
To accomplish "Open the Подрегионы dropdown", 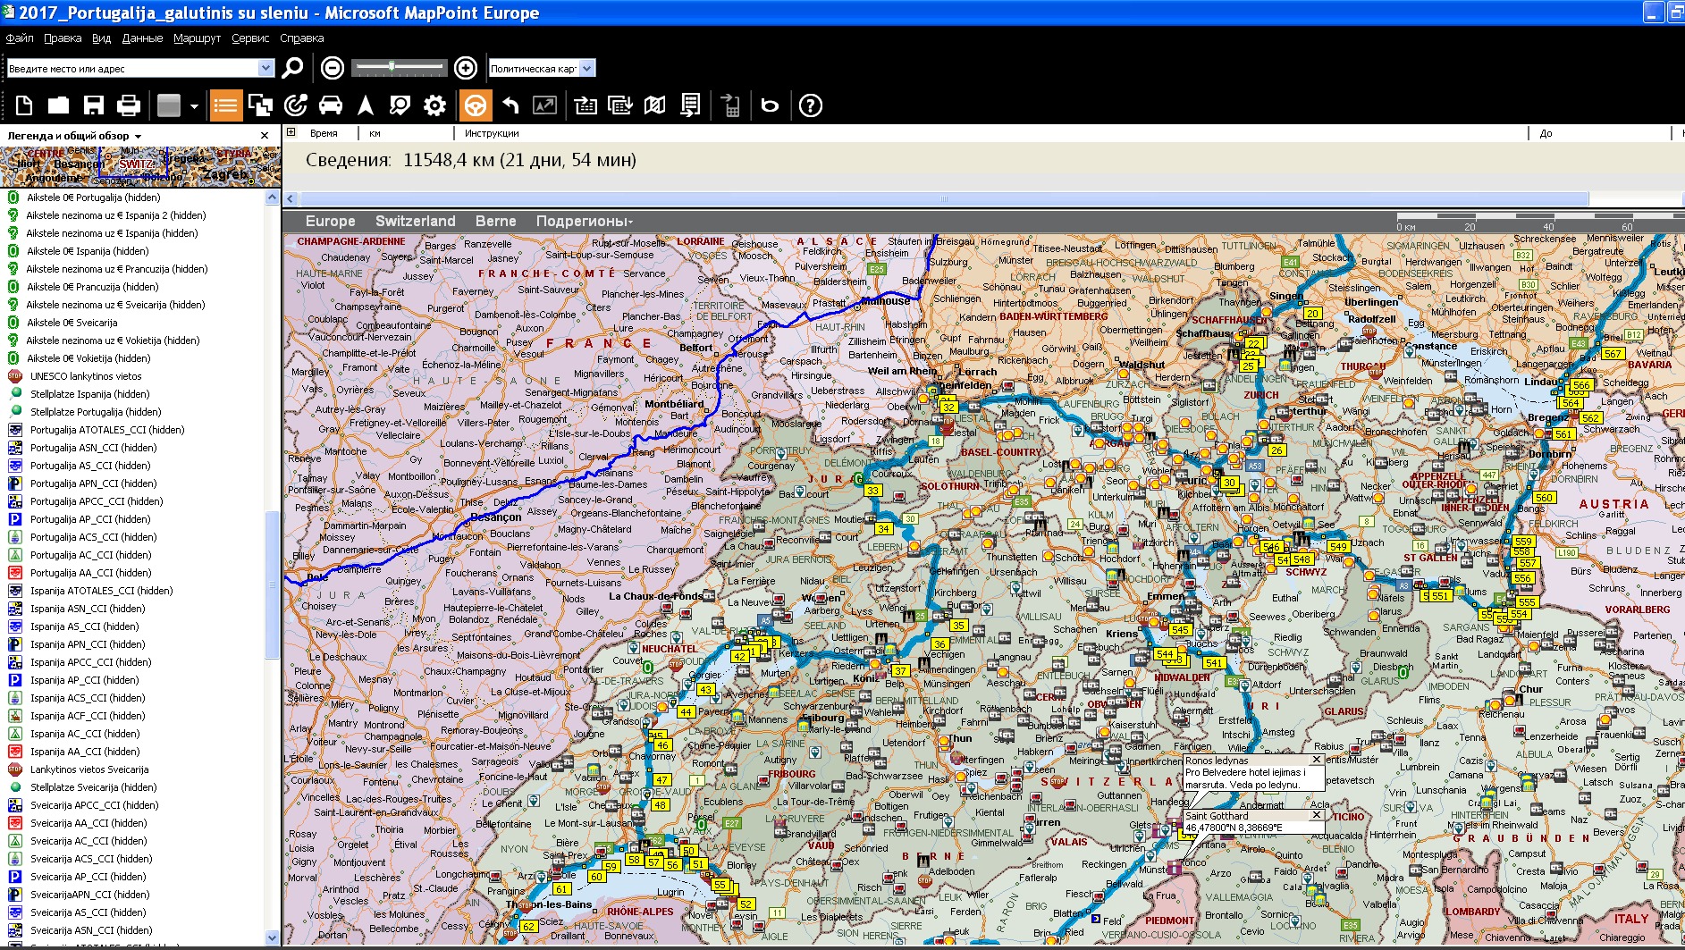I will click(x=584, y=222).
